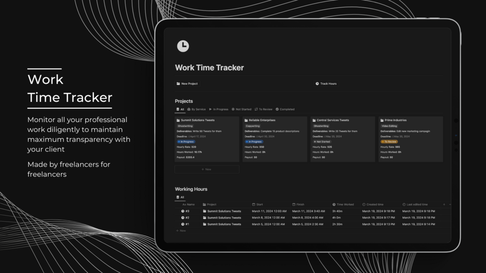The image size is (486, 273).
Task: Click the Project column header
Action: click(x=209, y=204)
